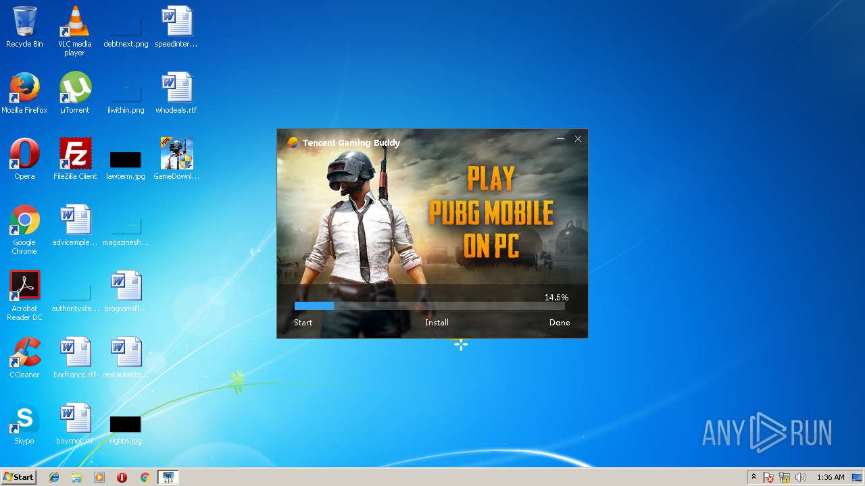Select whodeals.rtf document icon
The width and height of the screenshot is (865, 486).
click(x=176, y=93)
